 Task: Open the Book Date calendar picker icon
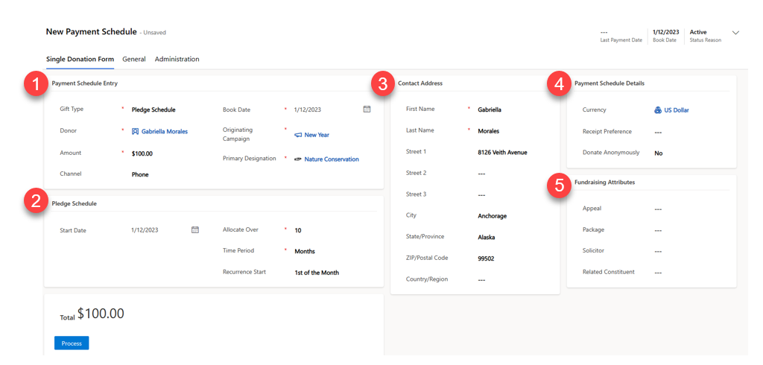[367, 109]
